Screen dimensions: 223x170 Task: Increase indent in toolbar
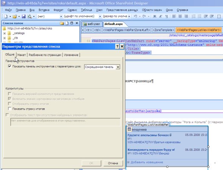pyautogui.click(x=212, y=16)
